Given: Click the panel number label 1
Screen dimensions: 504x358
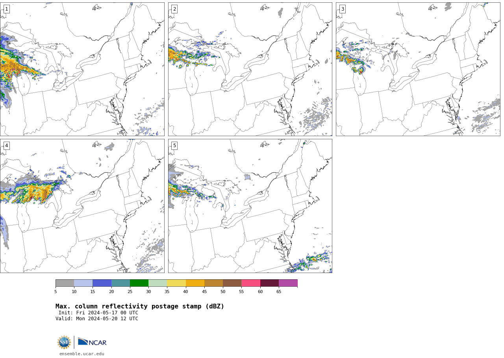Looking at the screenshot, I should tap(6, 9).
